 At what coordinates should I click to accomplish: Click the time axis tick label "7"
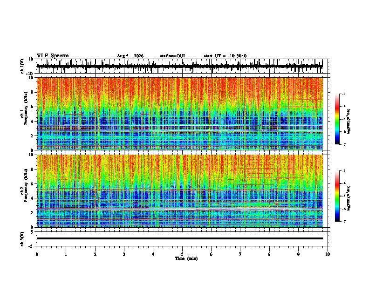click(240, 254)
